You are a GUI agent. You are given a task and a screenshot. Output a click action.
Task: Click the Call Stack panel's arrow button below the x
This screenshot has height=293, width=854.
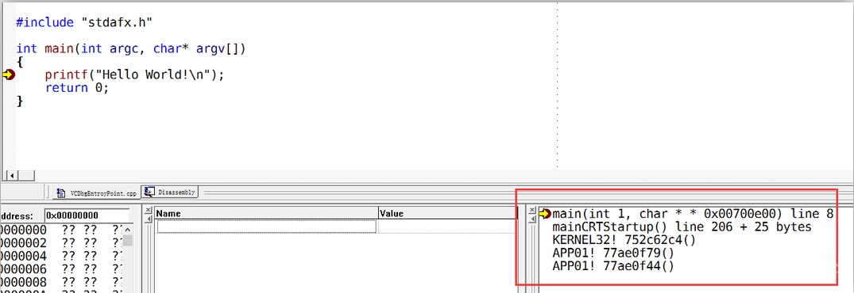coord(532,219)
